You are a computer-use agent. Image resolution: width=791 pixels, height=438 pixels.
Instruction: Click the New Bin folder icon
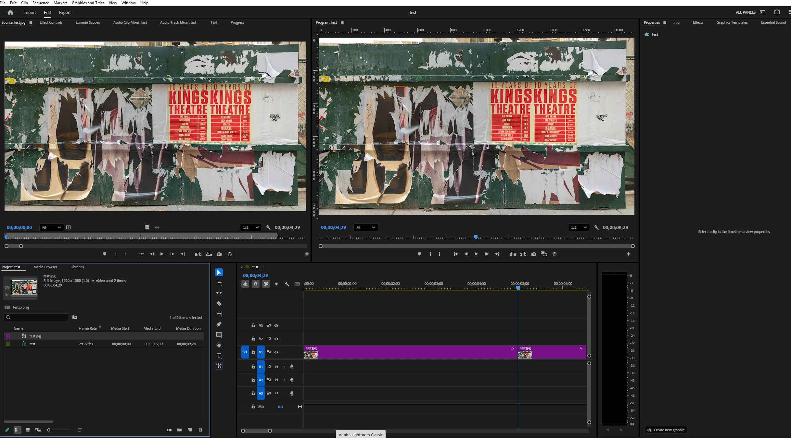[x=179, y=430]
